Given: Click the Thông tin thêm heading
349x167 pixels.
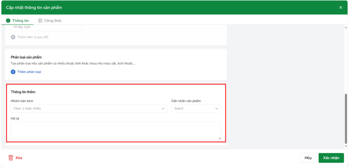Looking at the screenshot, I should (23, 92).
